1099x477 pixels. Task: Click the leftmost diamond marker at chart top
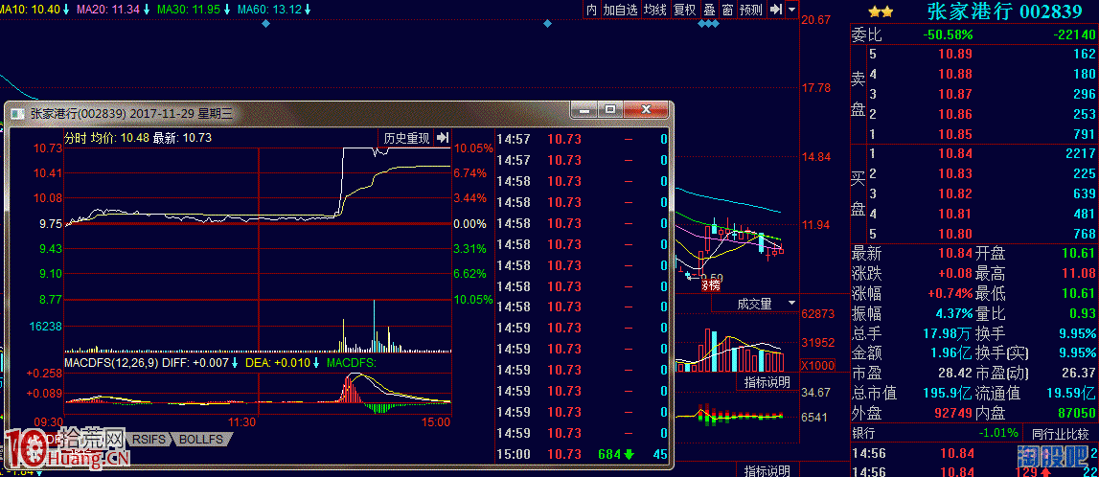(x=265, y=24)
